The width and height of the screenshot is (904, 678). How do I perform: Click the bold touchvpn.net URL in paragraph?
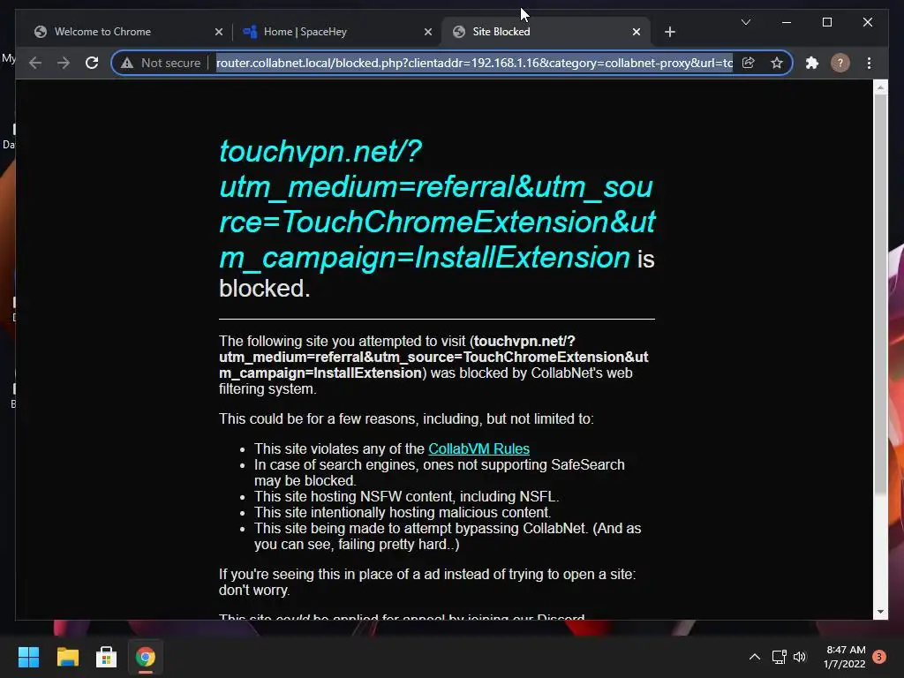433,357
